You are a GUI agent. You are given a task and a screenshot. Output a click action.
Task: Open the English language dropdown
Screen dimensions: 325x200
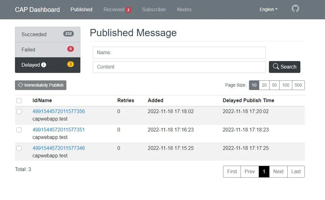tap(268, 10)
